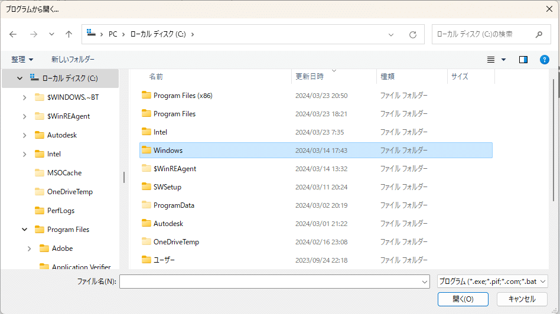Expand $WinREAgent in the navigation tree
The image size is (560, 314).
point(24,116)
